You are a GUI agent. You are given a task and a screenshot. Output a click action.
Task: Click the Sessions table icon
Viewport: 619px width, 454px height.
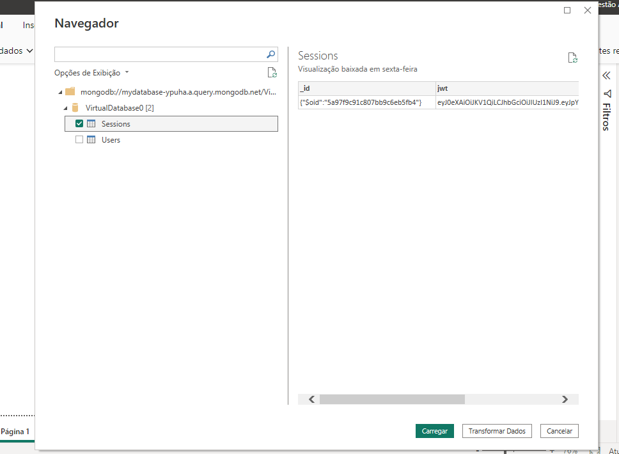[x=91, y=124]
